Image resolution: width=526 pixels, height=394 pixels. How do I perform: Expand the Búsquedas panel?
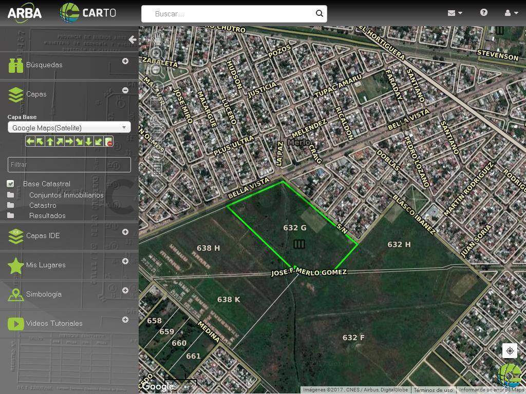(x=125, y=61)
